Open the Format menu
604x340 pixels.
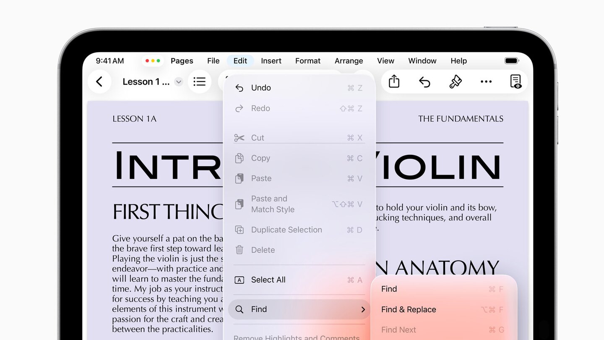pyautogui.click(x=308, y=61)
